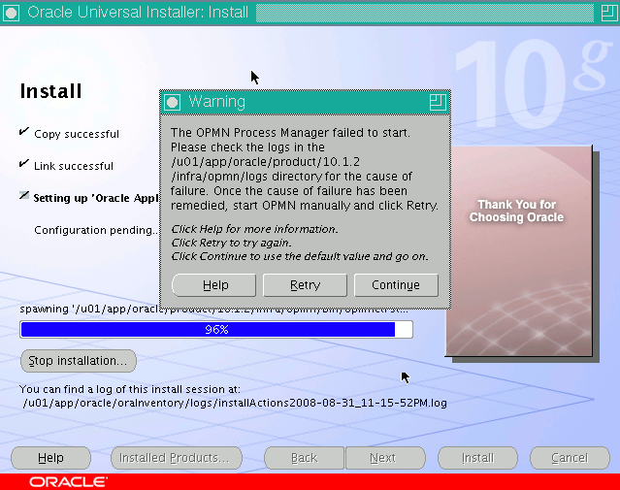Click the 'Click Retry to try again.' text

coord(231,243)
